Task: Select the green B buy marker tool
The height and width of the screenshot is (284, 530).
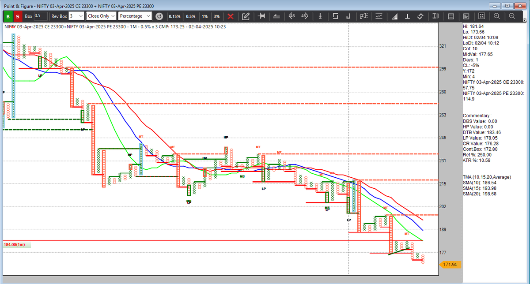Action: point(8,16)
